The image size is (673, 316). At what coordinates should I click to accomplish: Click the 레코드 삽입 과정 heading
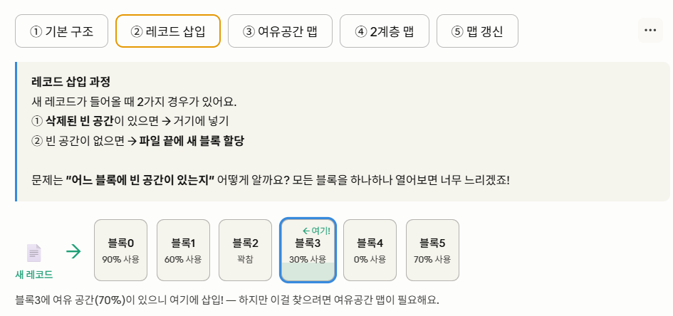coord(71,81)
